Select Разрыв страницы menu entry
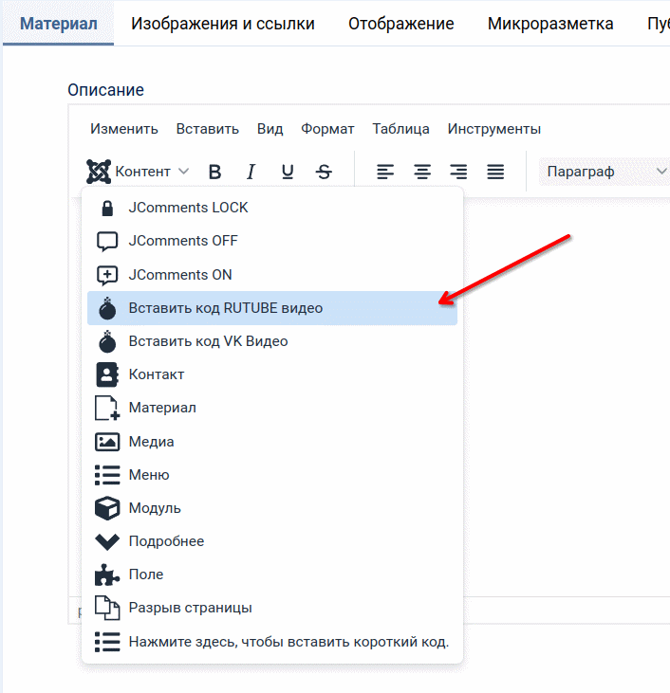The image size is (670, 693). click(272, 608)
